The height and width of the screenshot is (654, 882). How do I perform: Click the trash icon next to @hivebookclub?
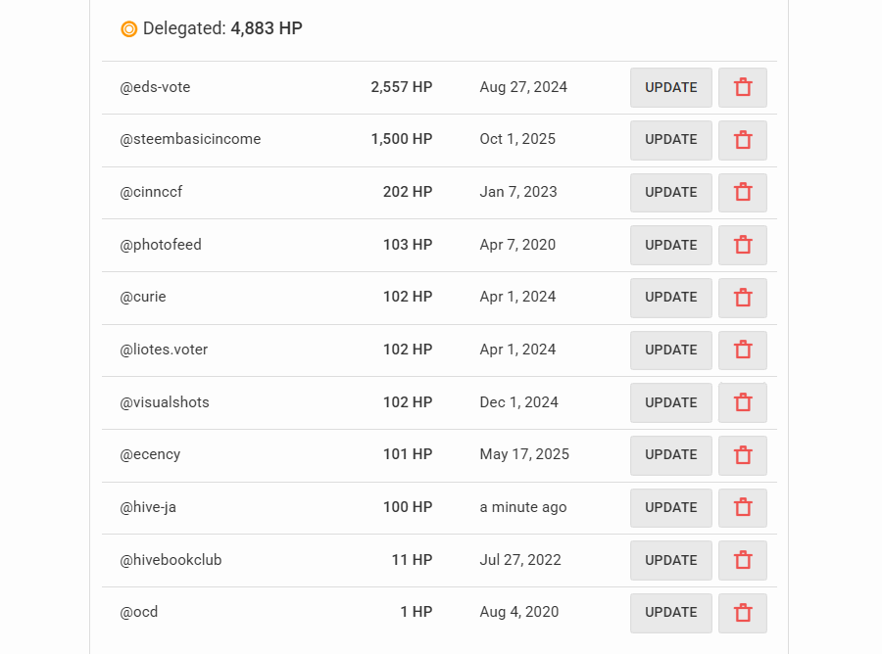[x=743, y=560]
